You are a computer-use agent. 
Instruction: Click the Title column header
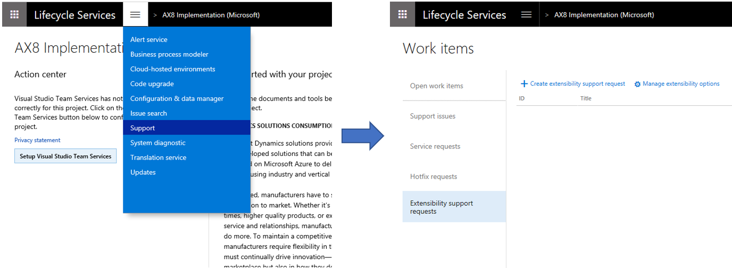(x=586, y=98)
